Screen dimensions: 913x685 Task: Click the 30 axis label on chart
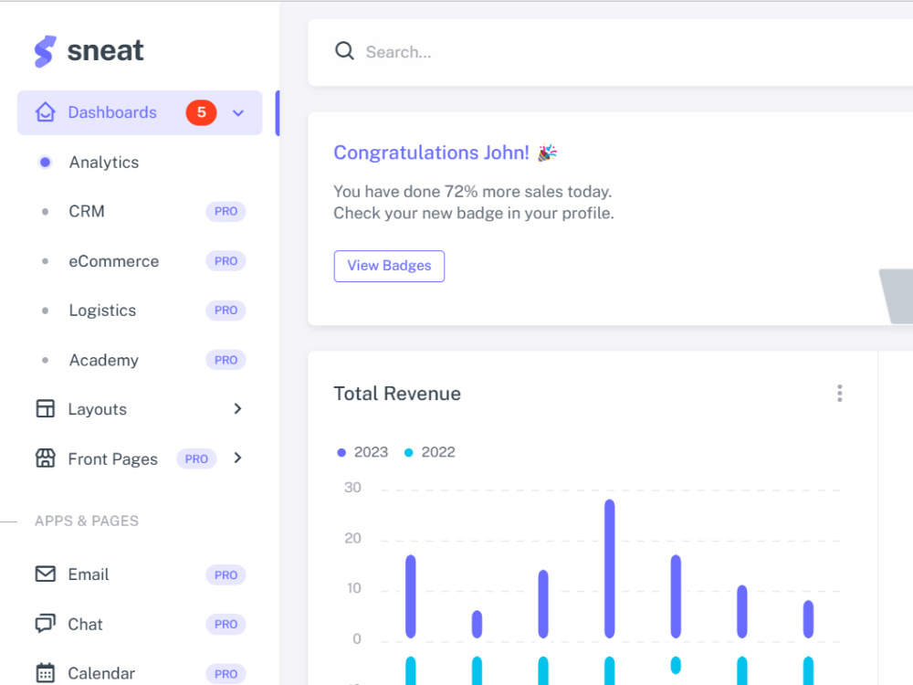click(352, 488)
